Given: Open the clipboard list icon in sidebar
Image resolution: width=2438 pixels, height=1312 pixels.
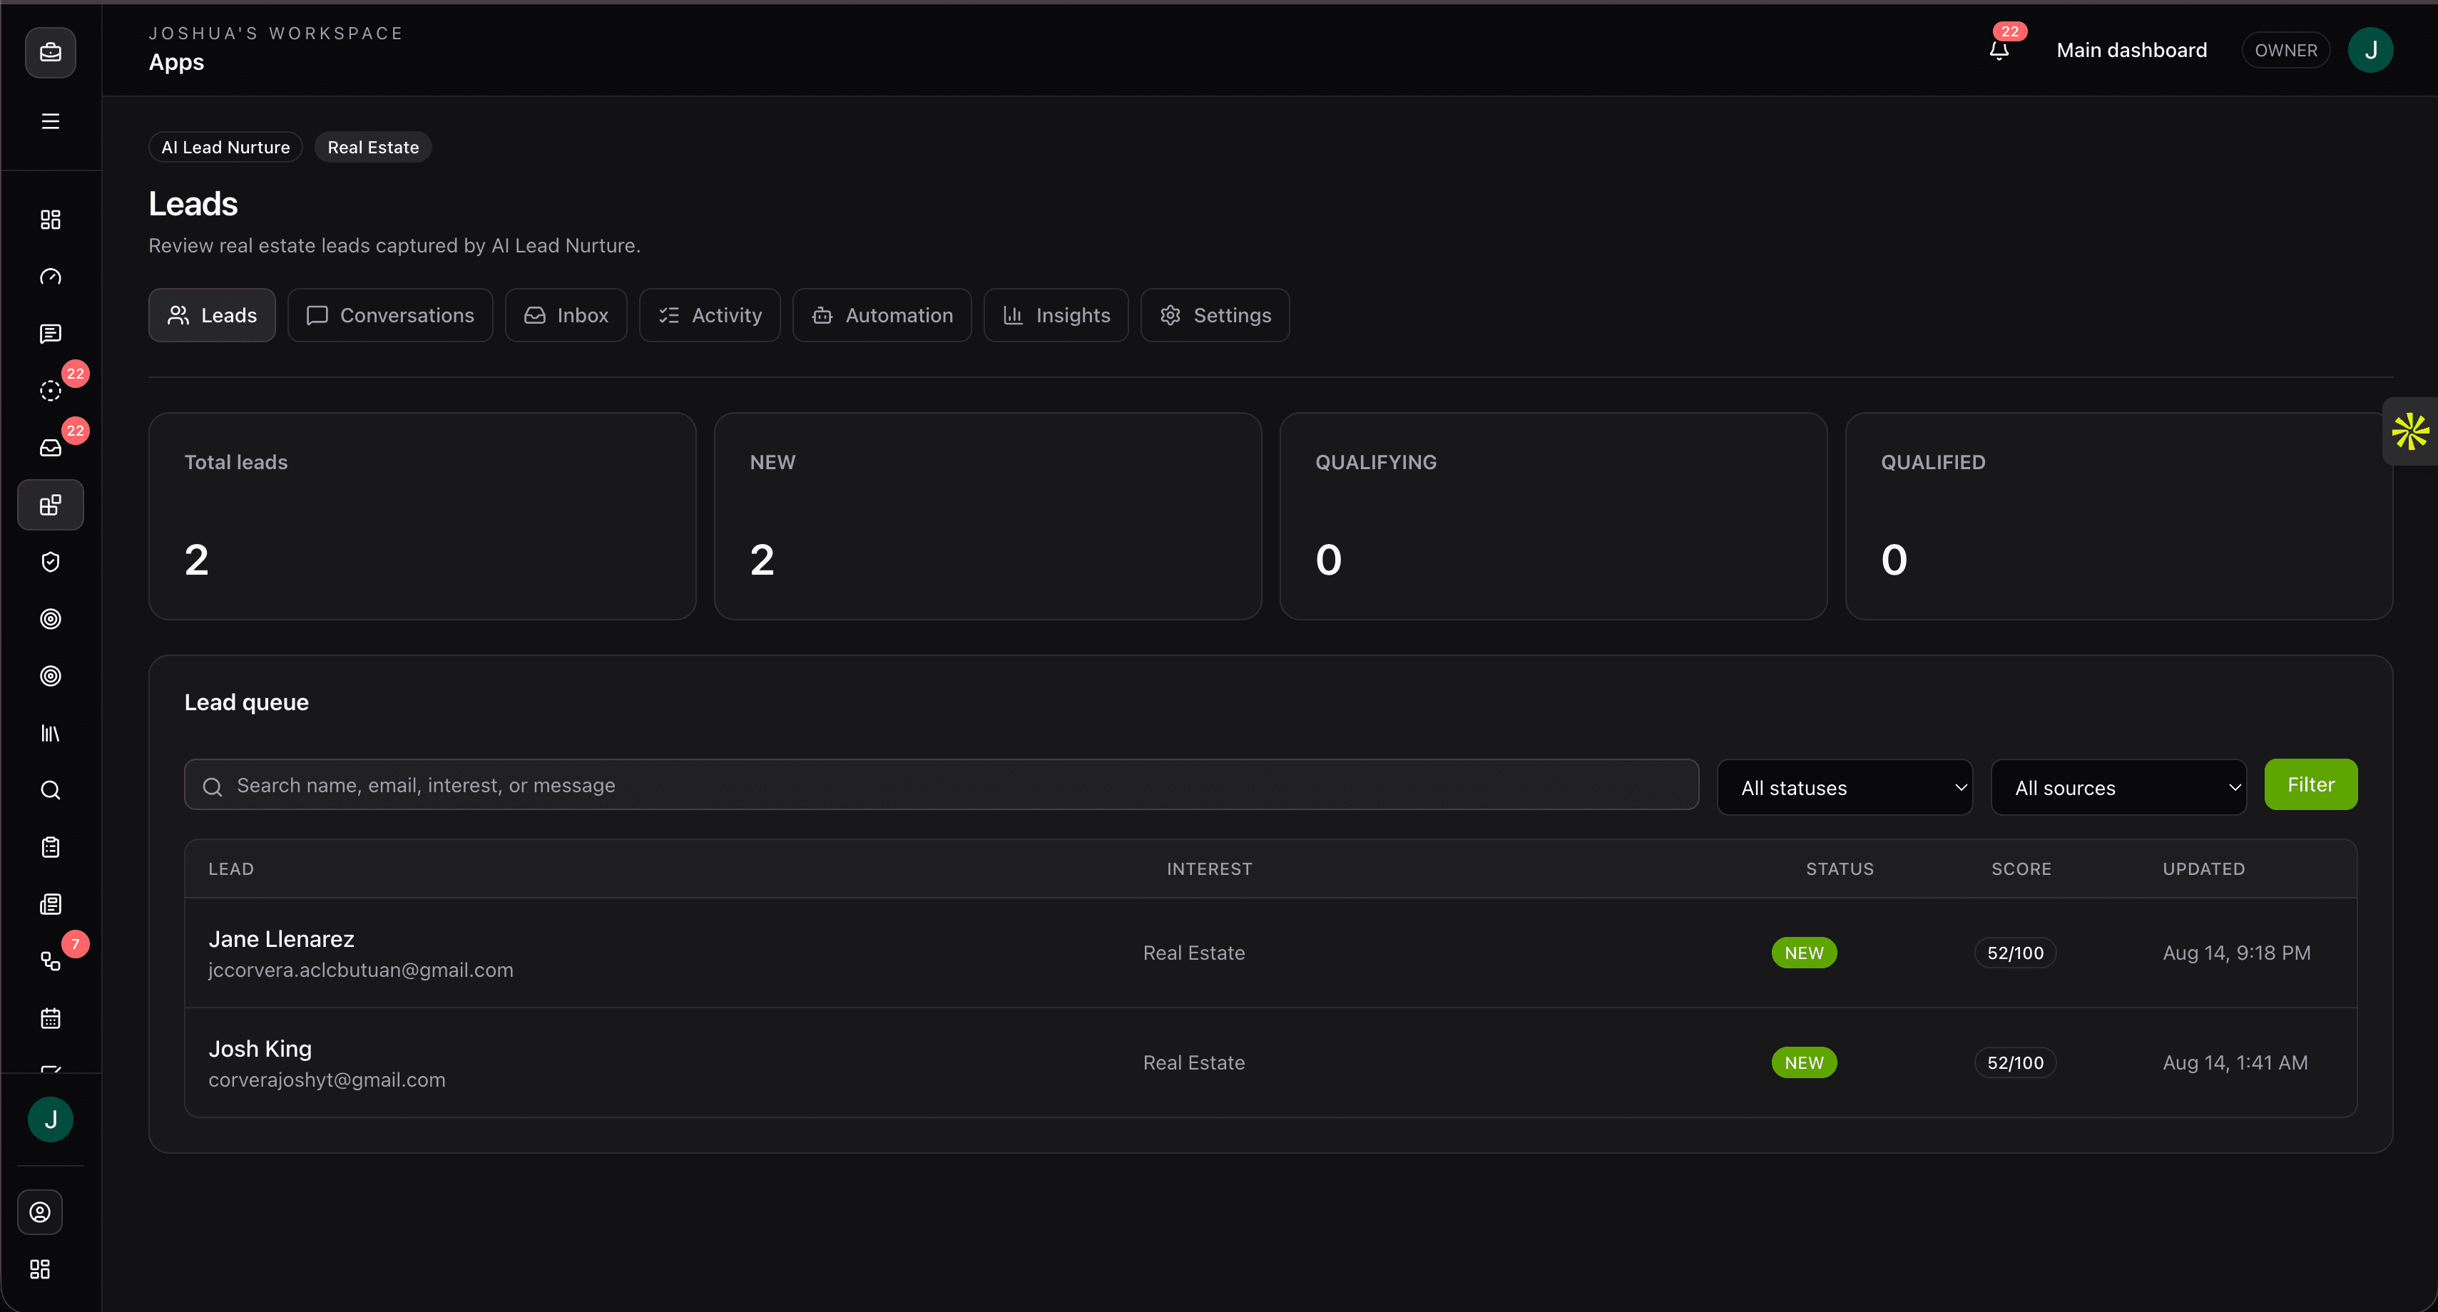Looking at the screenshot, I should tap(50, 846).
